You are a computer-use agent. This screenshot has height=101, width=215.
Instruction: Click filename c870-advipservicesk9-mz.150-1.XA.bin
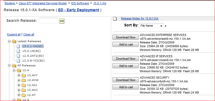point(165,60)
